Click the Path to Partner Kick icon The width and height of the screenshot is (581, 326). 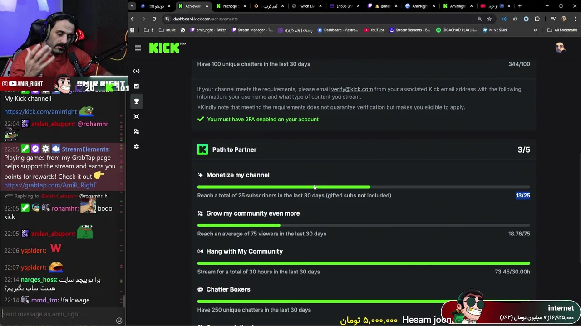[x=202, y=149]
